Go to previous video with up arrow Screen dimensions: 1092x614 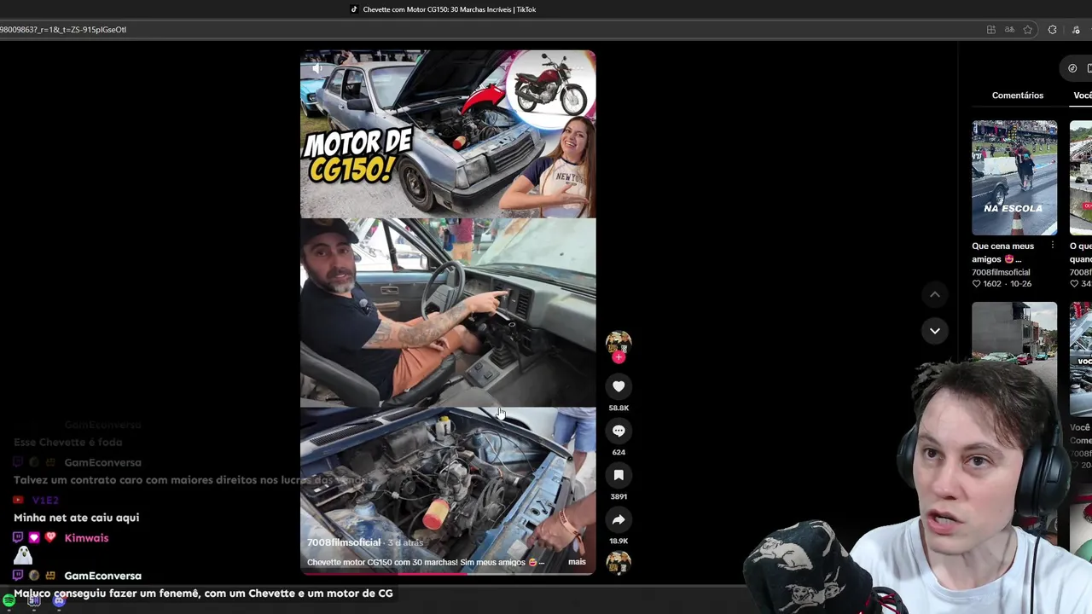coord(935,294)
